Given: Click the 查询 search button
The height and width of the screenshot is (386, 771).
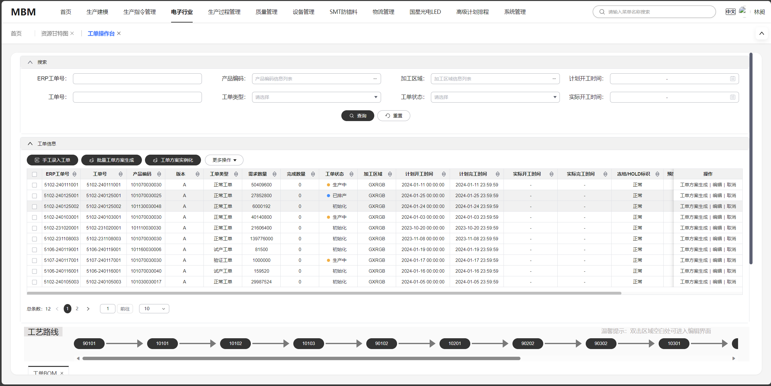Looking at the screenshot, I should (358, 116).
